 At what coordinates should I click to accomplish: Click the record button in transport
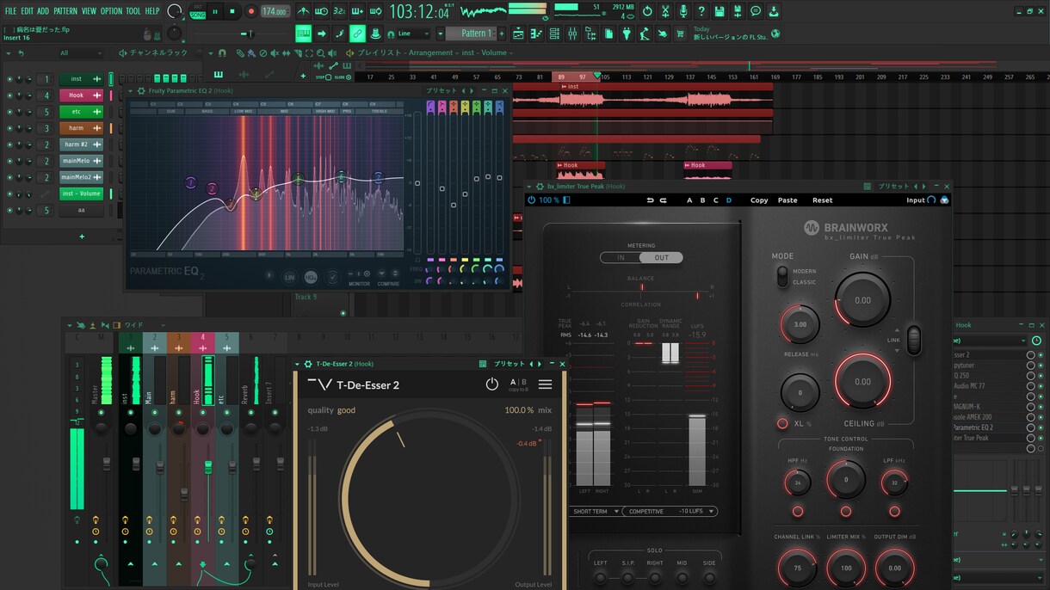click(x=251, y=11)
